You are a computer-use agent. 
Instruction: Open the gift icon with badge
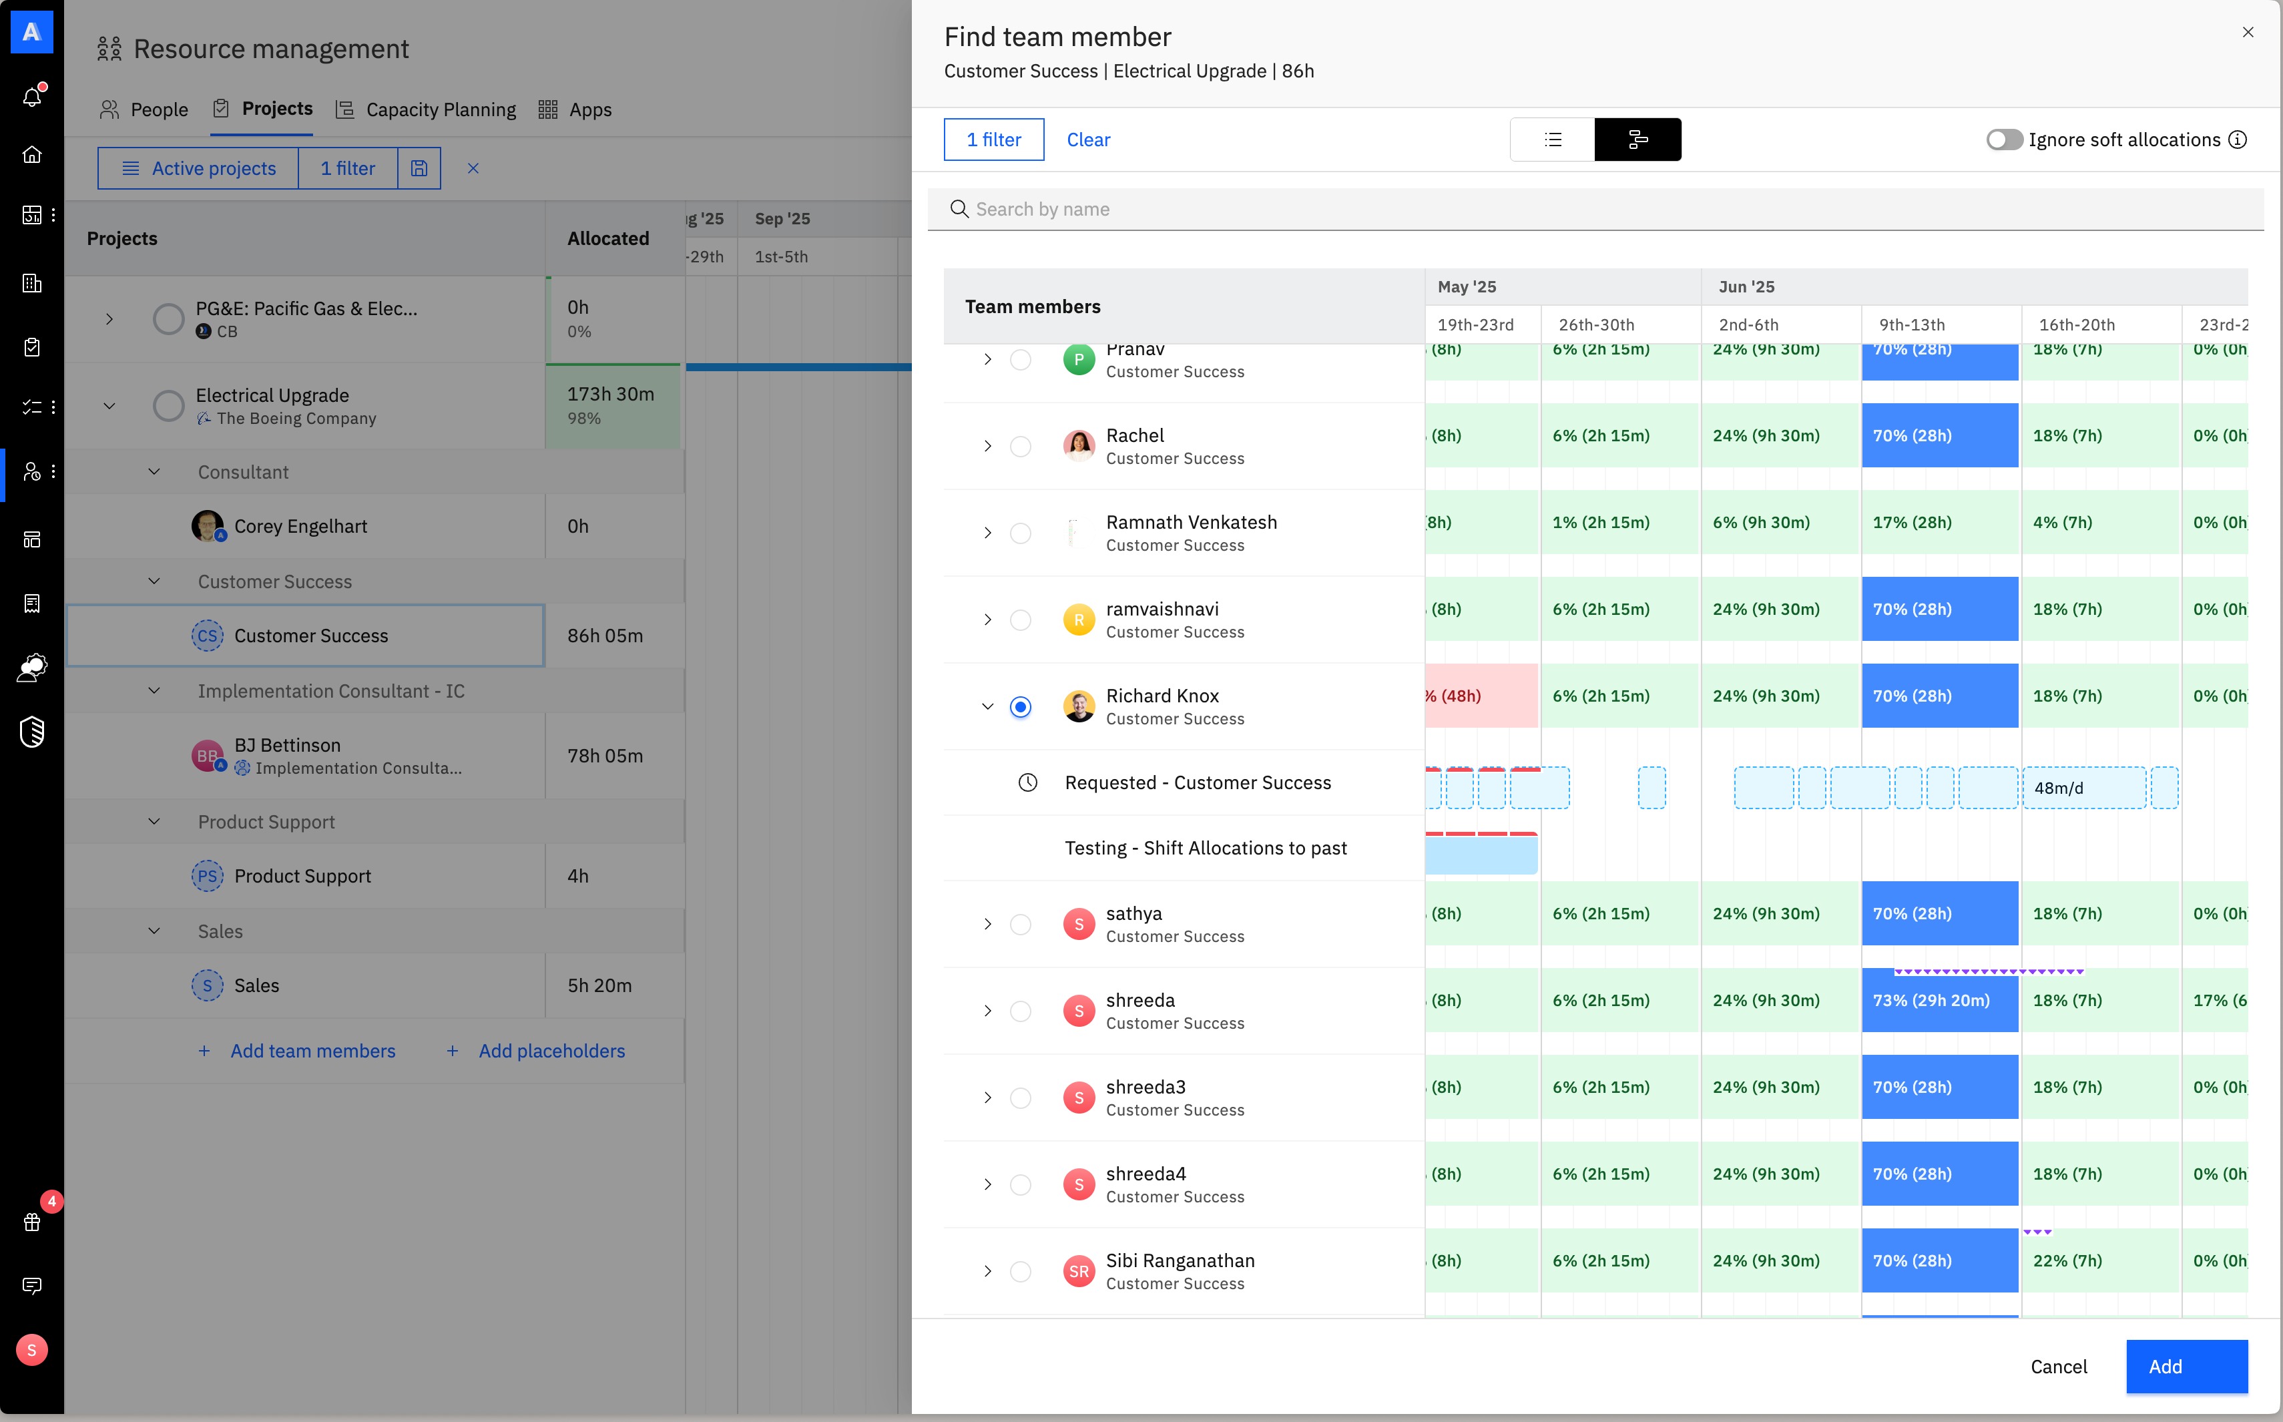point(32,1222)
